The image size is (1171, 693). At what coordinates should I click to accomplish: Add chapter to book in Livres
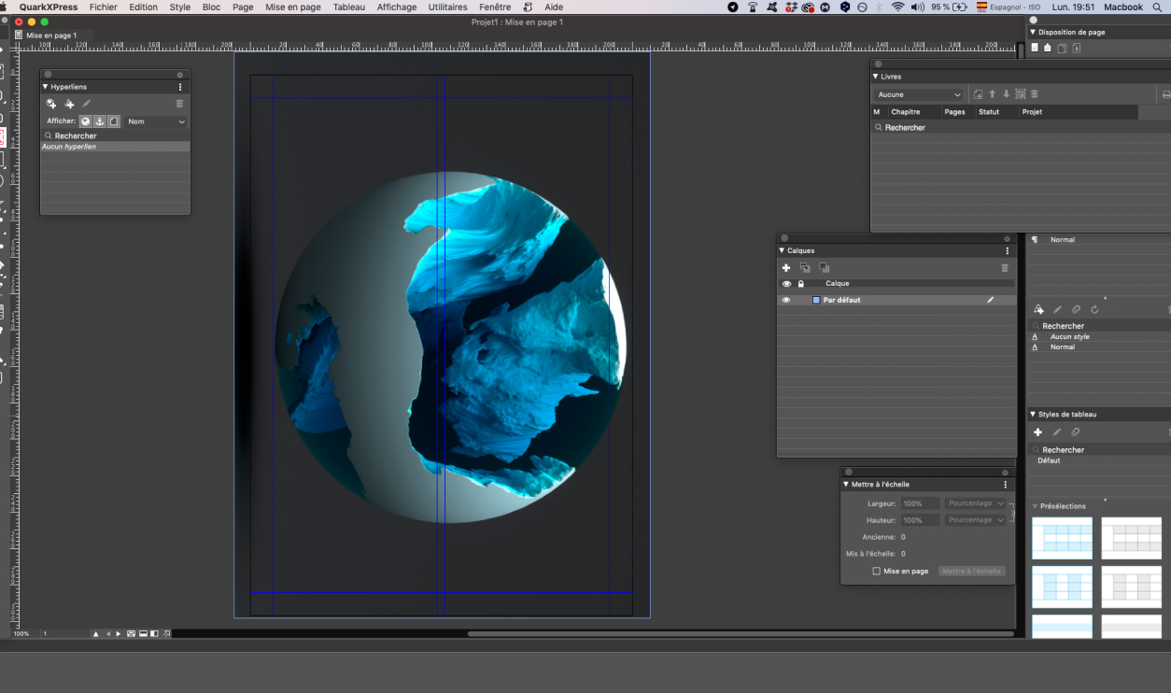(978, 94)
